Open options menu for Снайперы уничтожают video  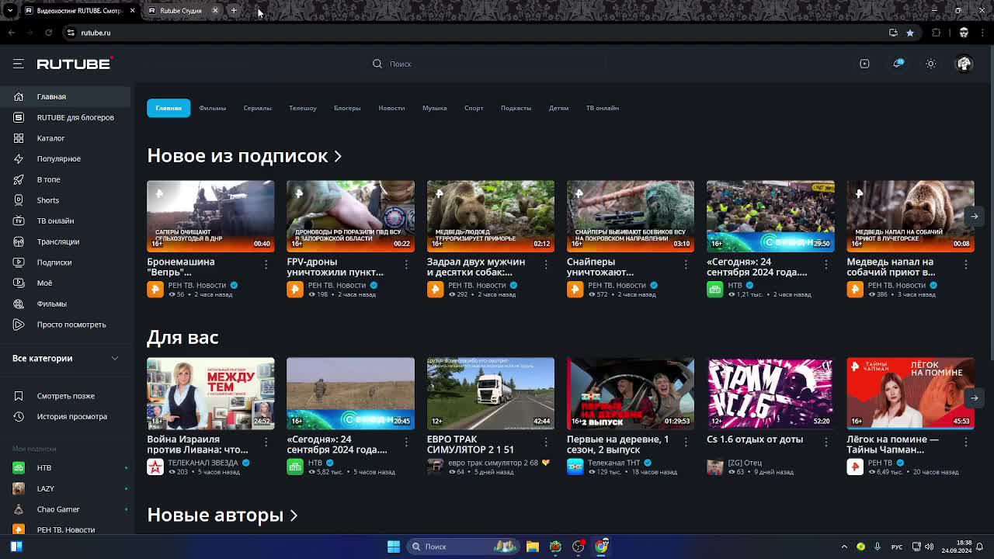686,265
